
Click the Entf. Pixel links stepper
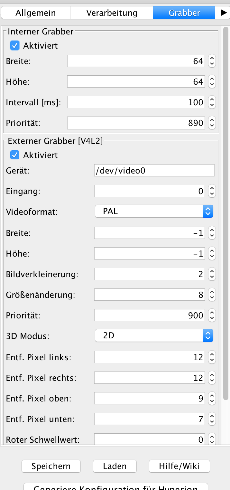click(212, 357)
